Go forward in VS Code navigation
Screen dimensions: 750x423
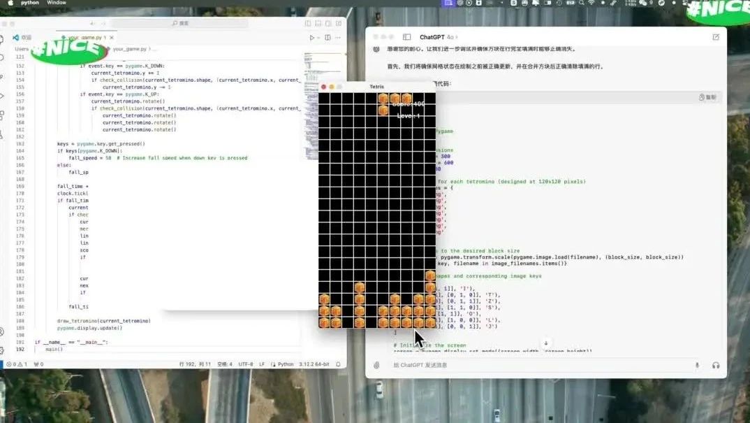(x=103, y=23)
